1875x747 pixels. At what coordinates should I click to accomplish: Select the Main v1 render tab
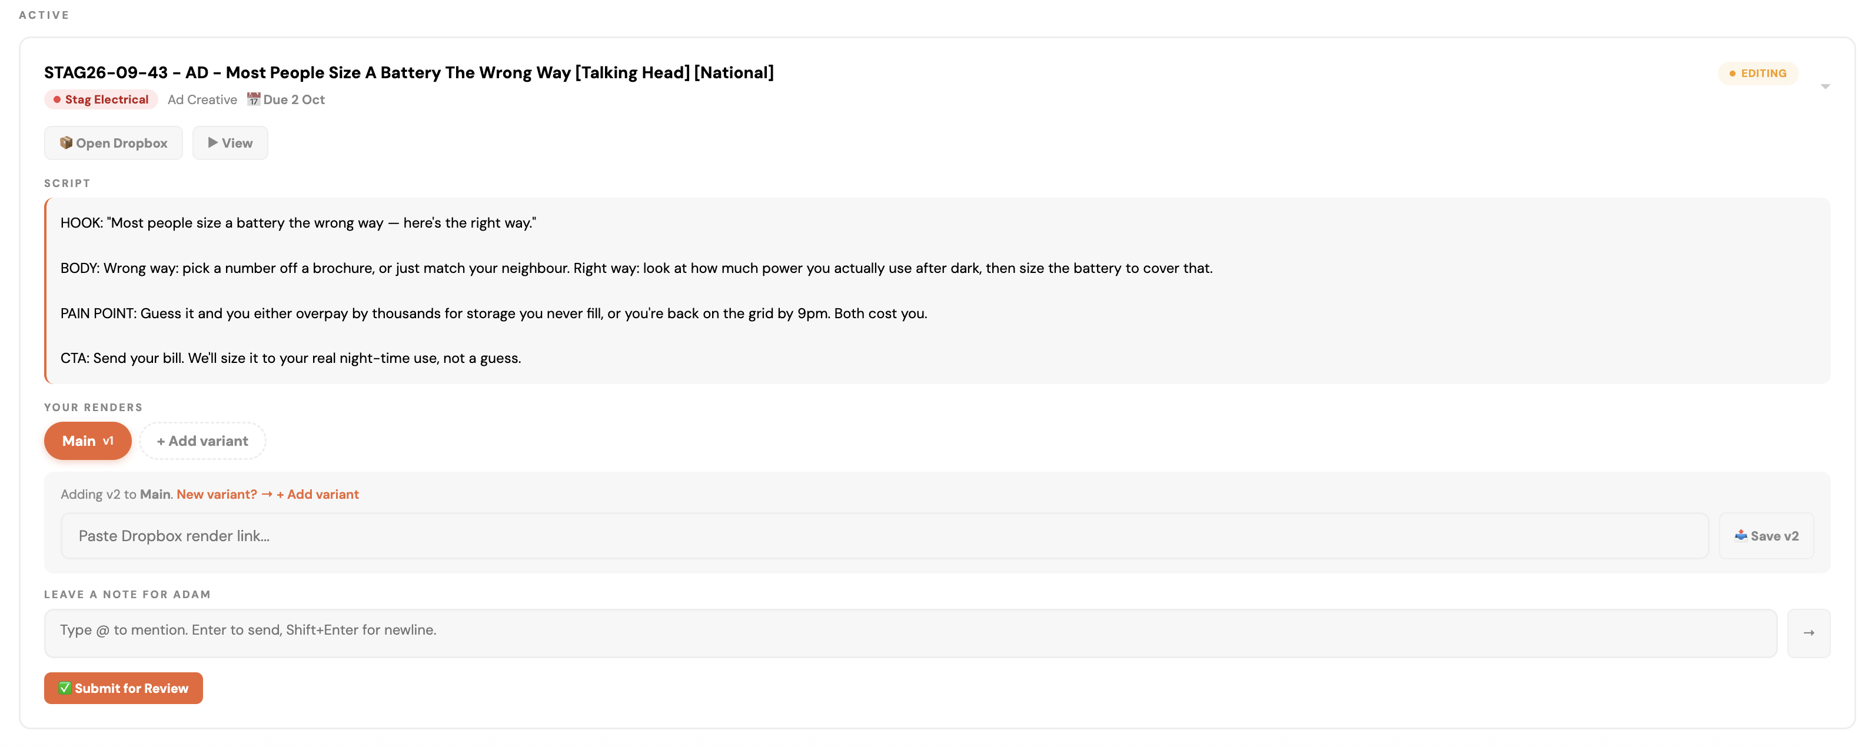pos(87,441)
